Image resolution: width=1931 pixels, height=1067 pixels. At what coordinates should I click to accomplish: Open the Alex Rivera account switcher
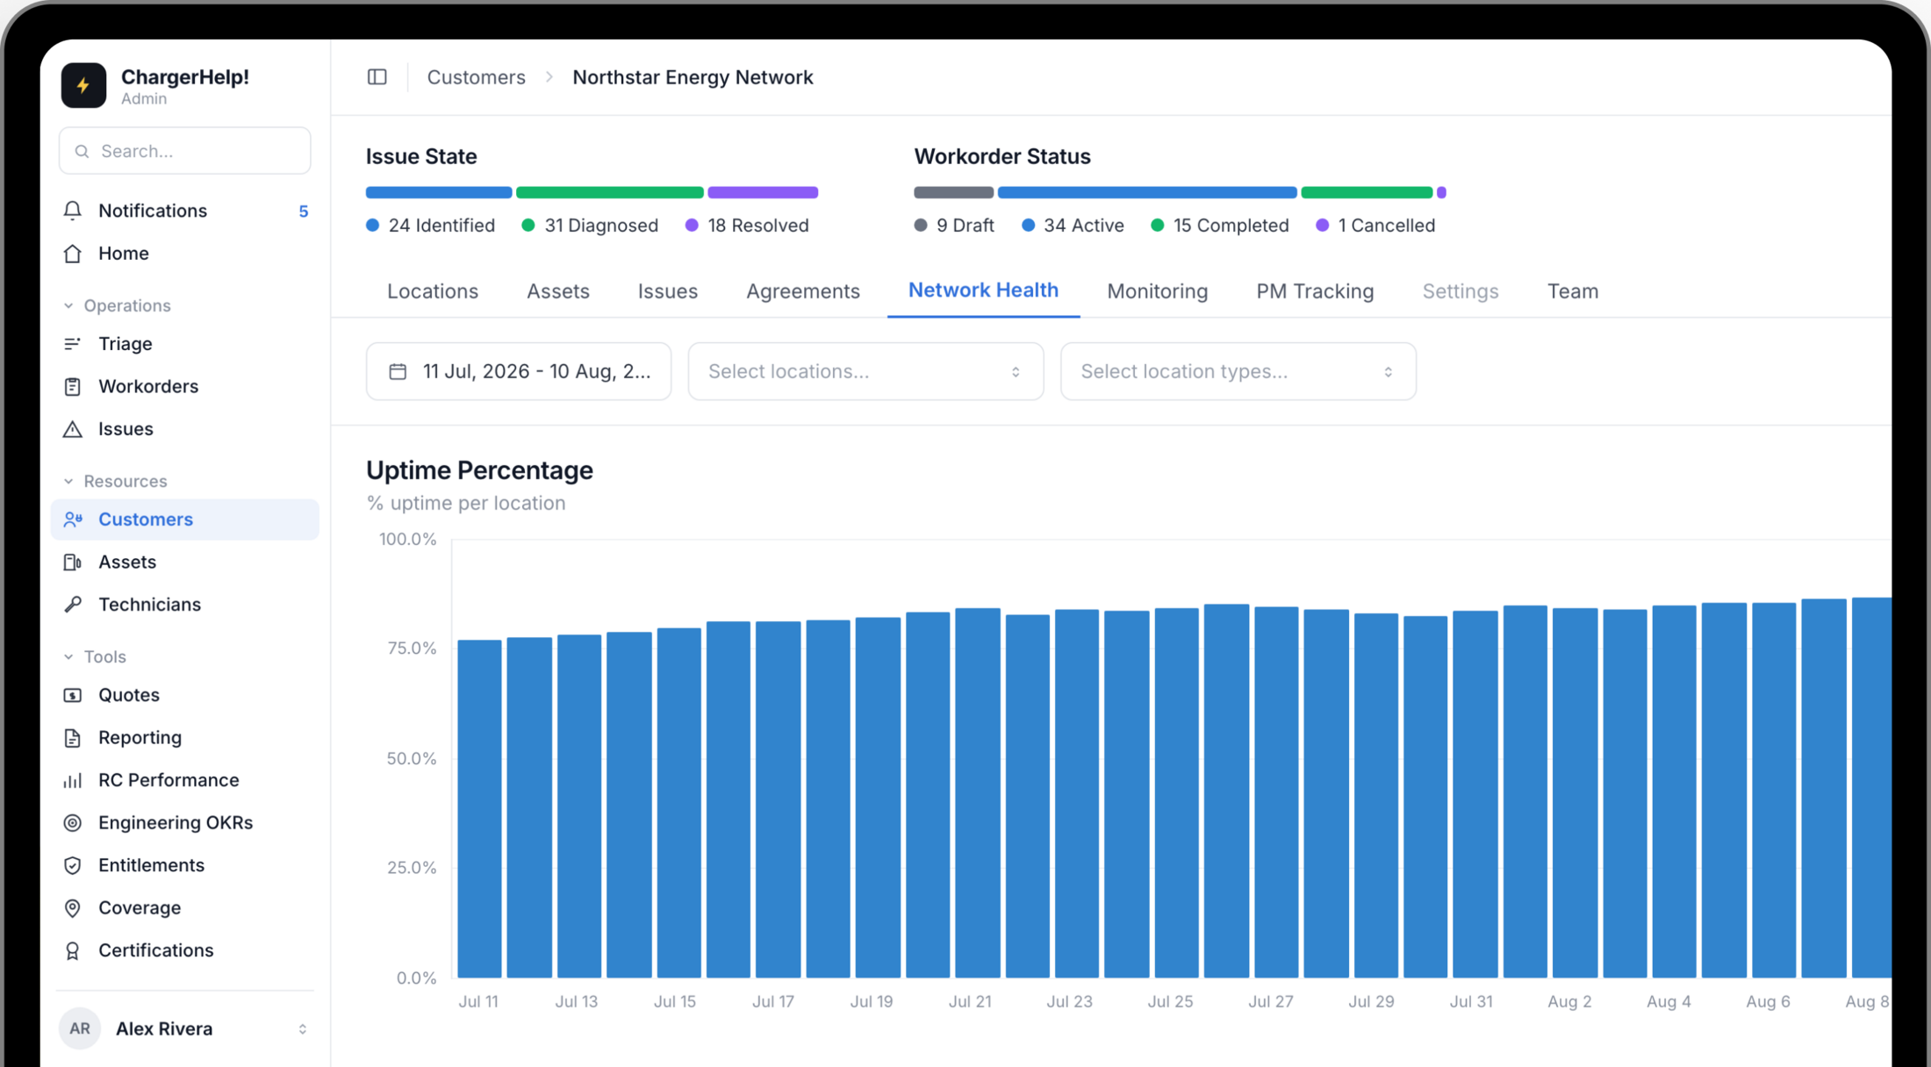pyautogui.click(x=184, y=1028)
